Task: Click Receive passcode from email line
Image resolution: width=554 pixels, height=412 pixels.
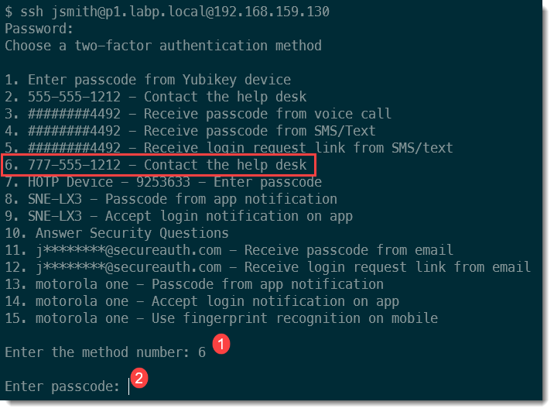Action: [x=229, y=250]
